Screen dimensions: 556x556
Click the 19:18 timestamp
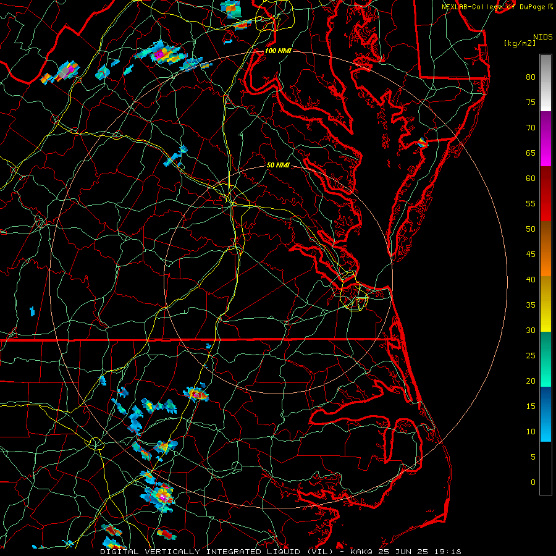coord(449,552)
